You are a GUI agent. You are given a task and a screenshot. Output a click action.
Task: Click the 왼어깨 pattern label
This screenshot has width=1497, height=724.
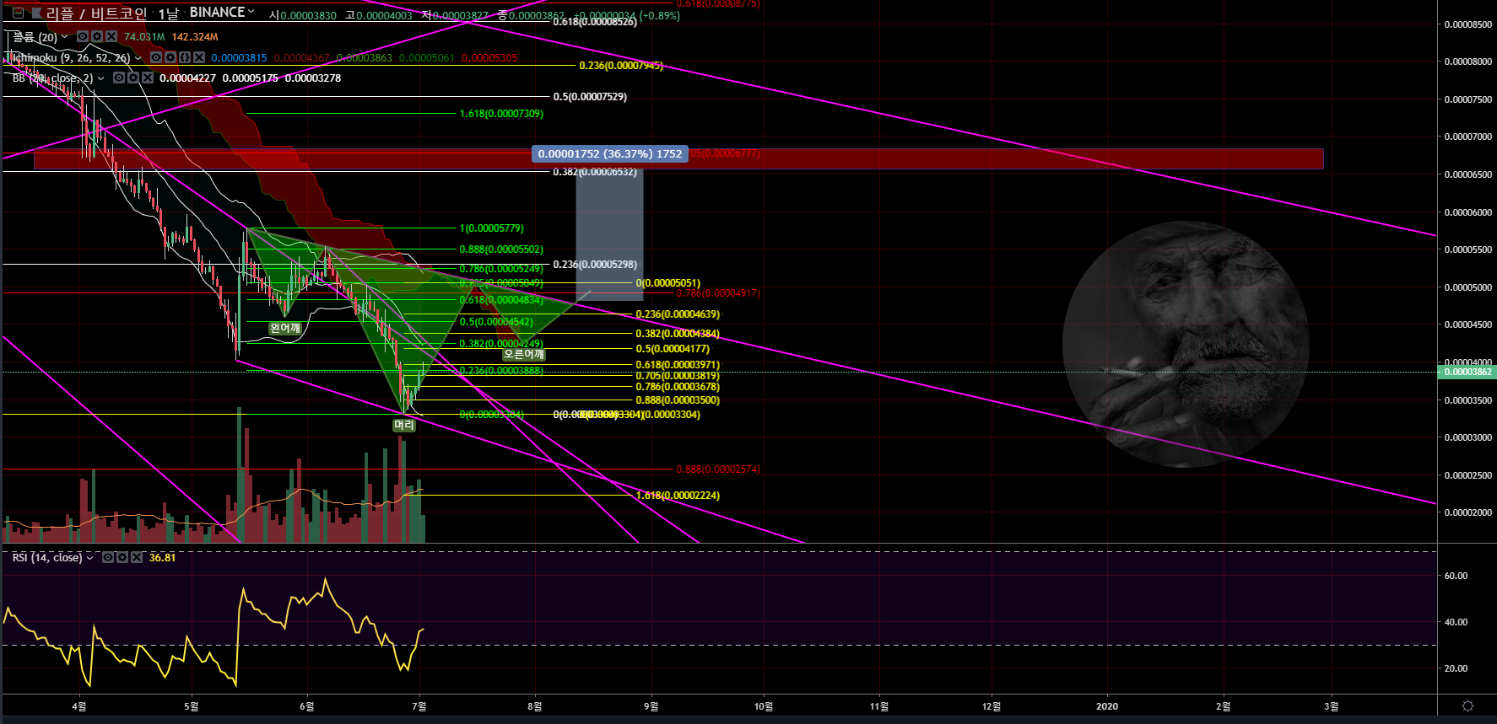coord(285,328)
